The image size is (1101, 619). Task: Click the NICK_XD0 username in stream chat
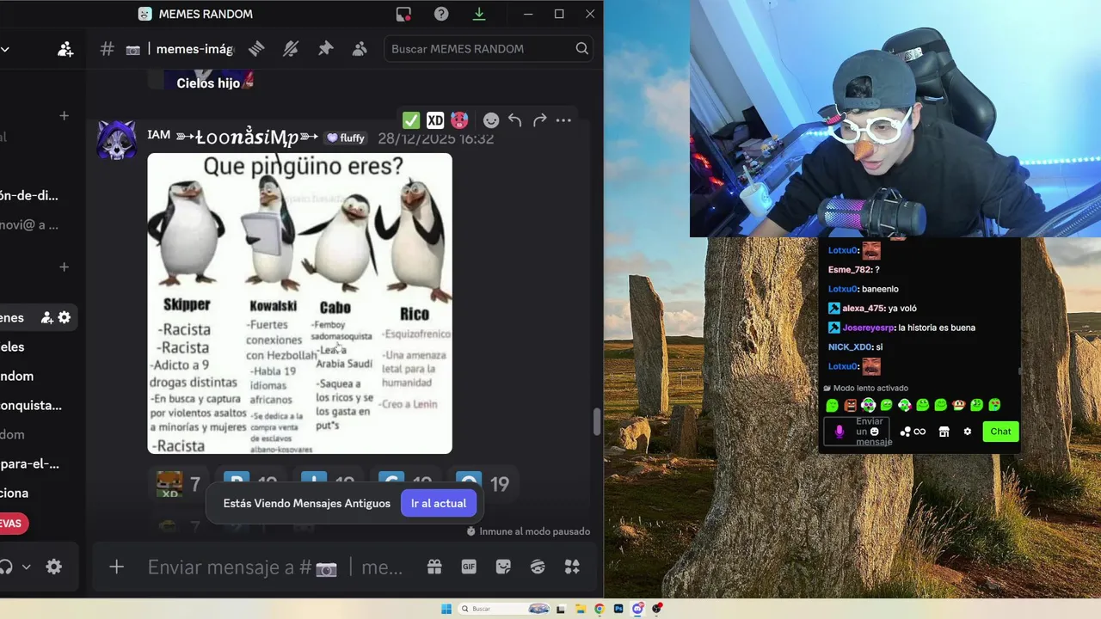850,346
